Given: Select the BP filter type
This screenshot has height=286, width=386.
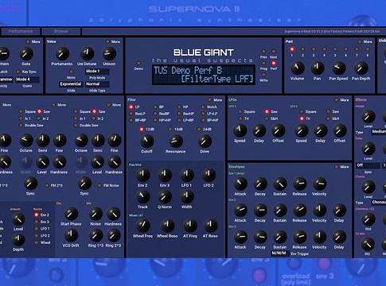Looking at the screenshot, I should pyautogui.click(x=155, y=107).
